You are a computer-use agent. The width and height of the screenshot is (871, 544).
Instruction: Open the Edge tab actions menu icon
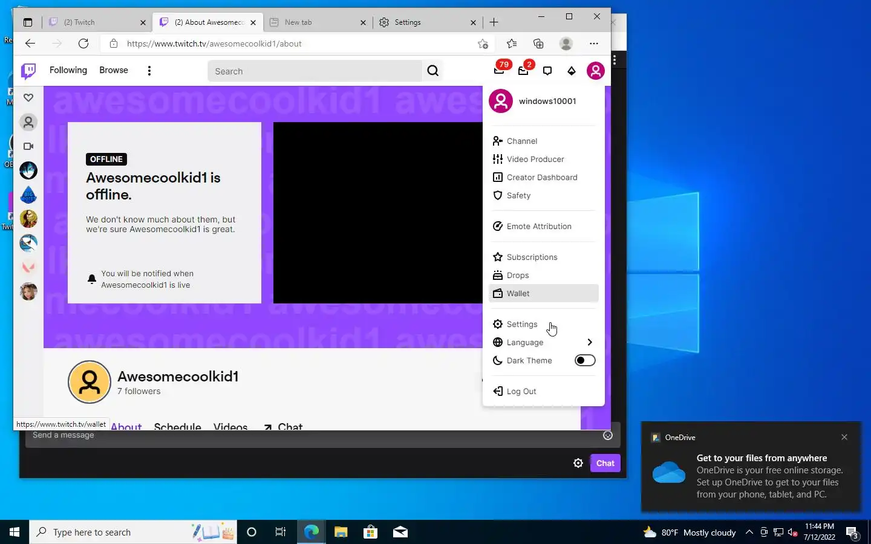28,22
